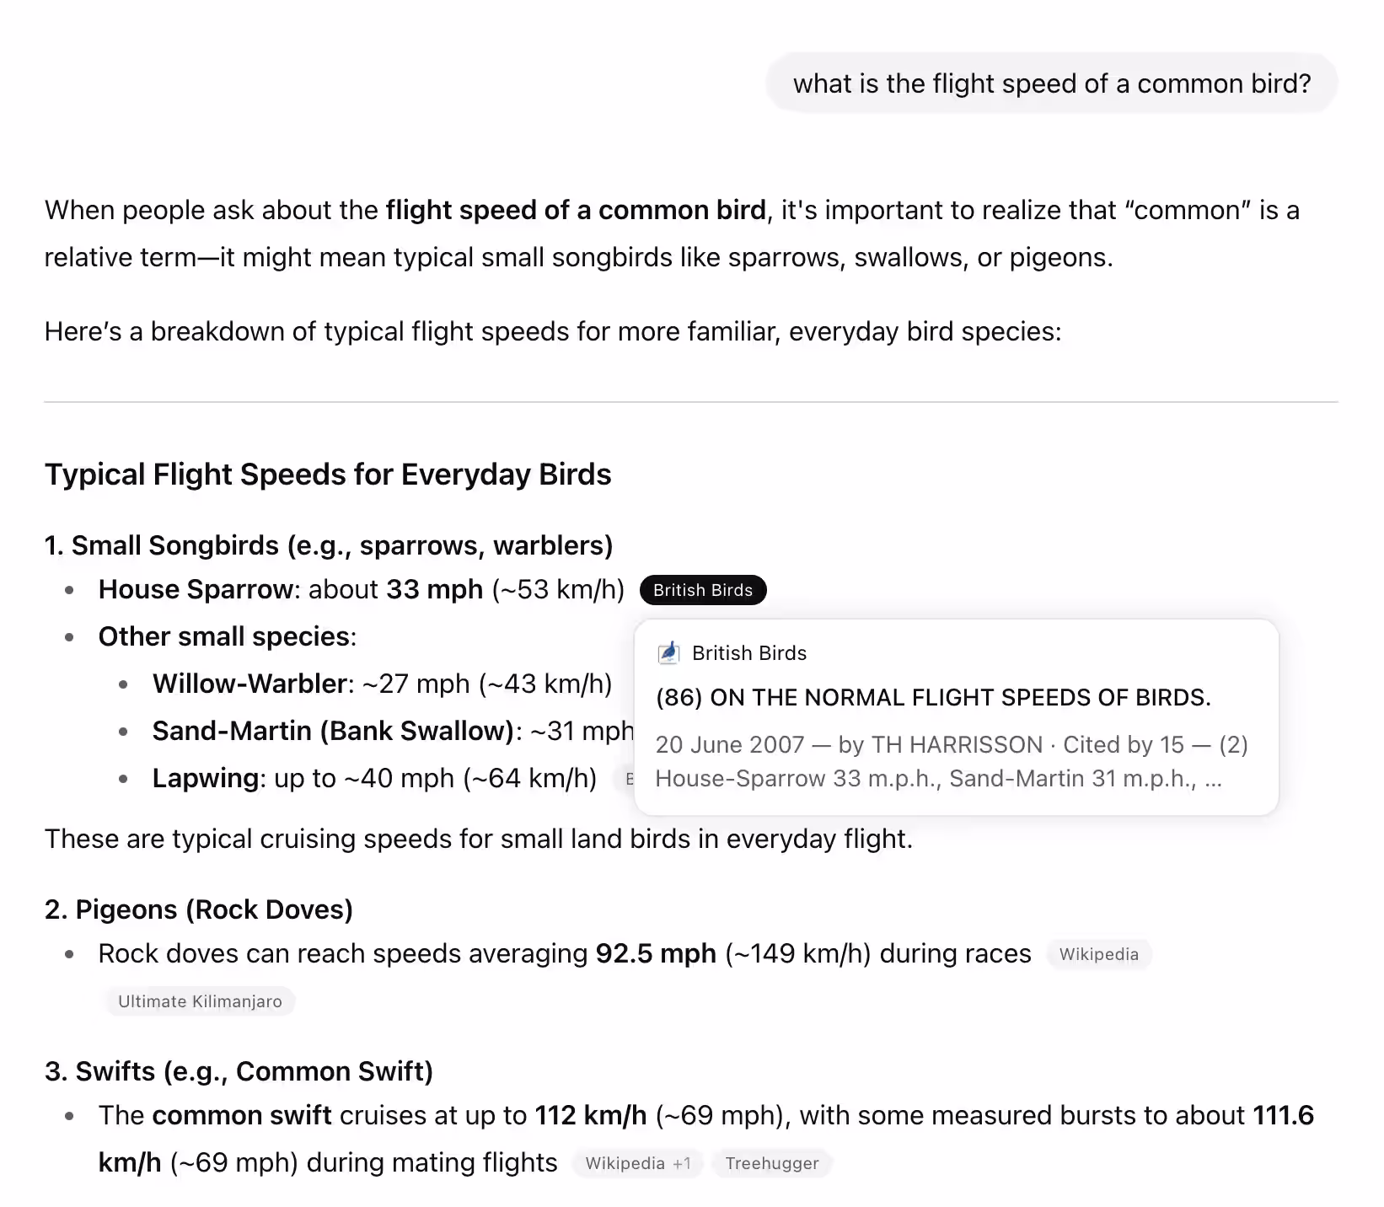Expand the Wikipedia +1 sources chip
The height and width of the screenshot is (1207, 1384).
[638, 1163]
